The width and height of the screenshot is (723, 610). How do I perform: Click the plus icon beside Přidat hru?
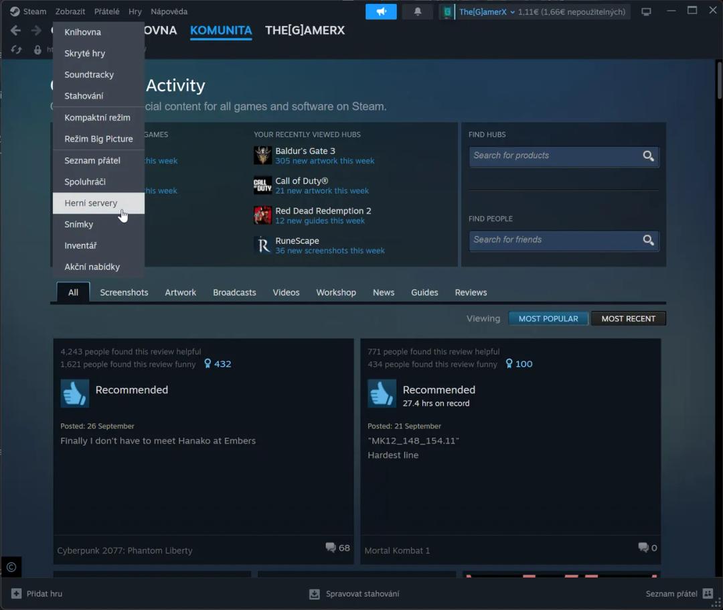tap(16, 593)
